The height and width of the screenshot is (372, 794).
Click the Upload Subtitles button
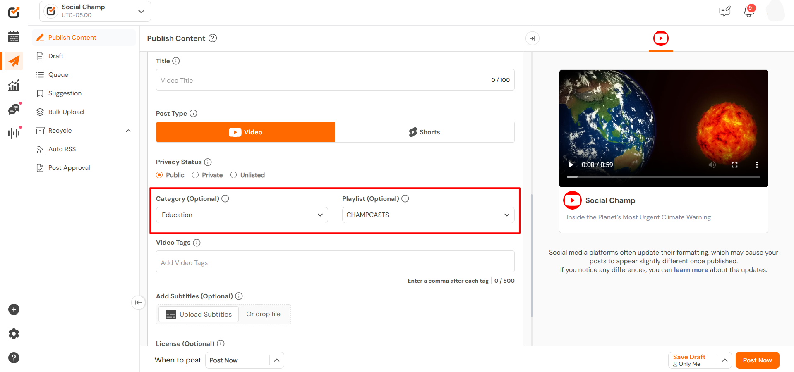point(199,315)
